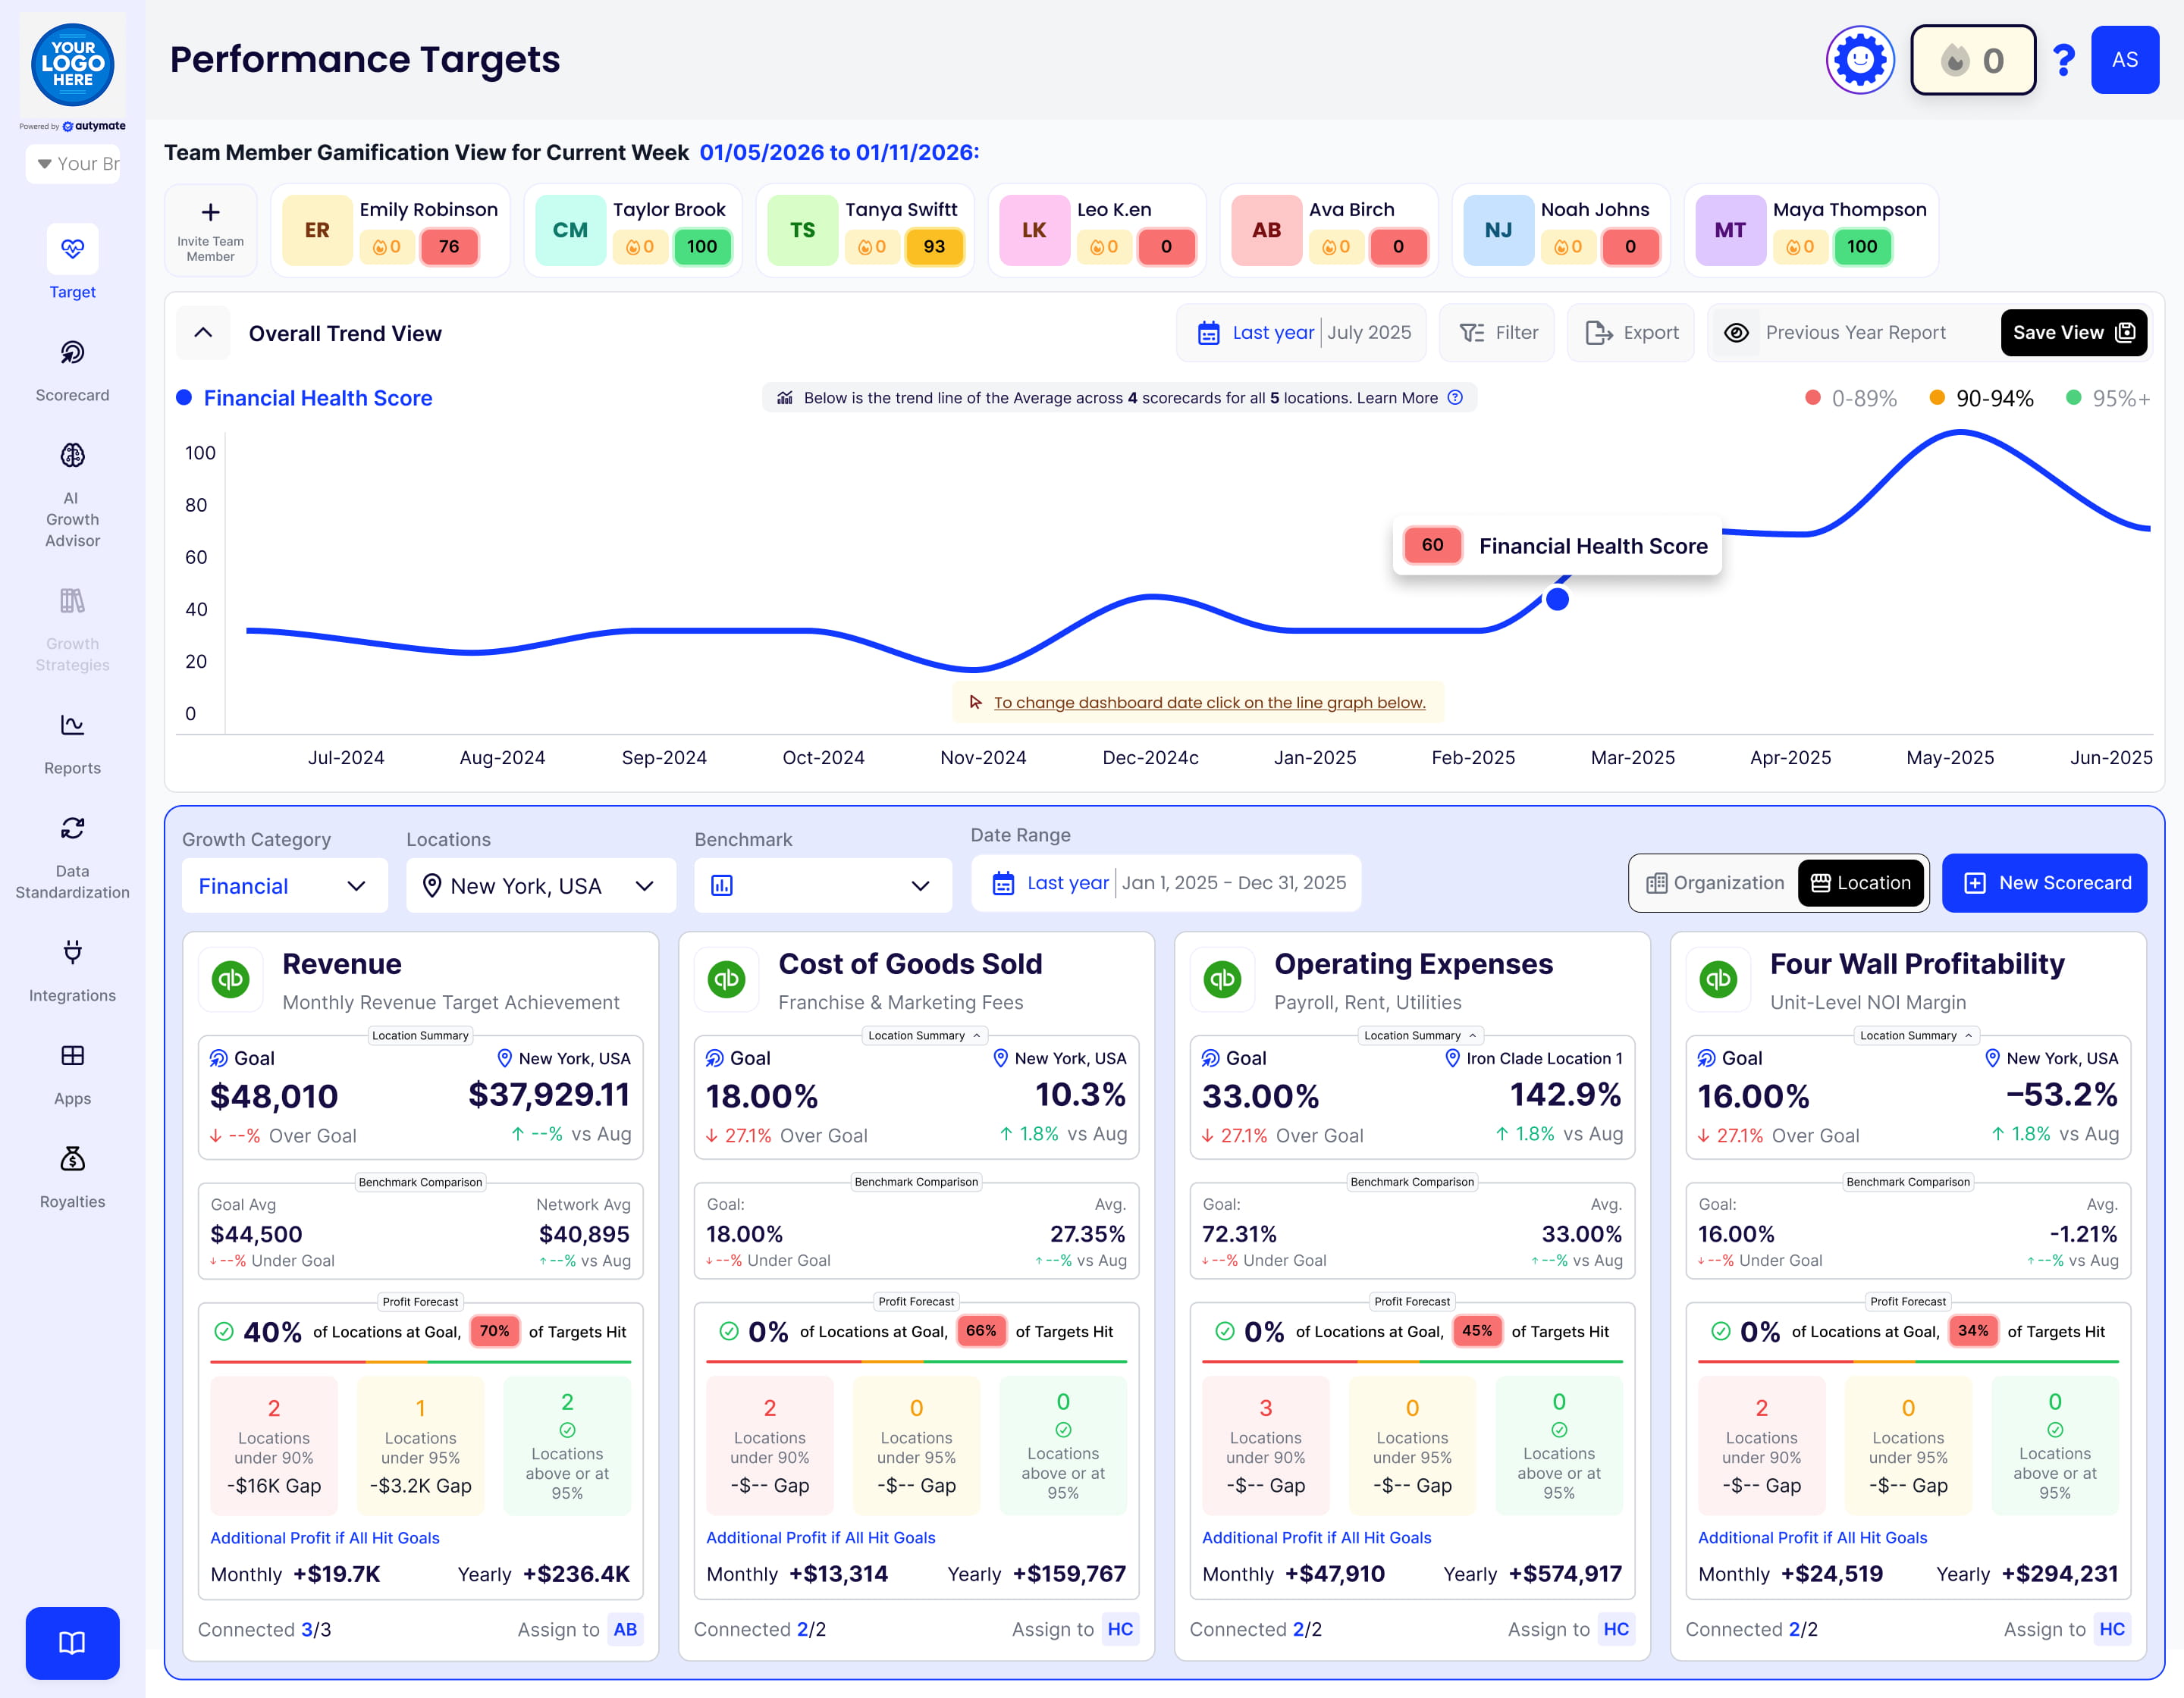Image resolution: width=2184 pixels, height=1698 pixels.
Task: Click the question mark help icon
Action: pos(2063,60)
